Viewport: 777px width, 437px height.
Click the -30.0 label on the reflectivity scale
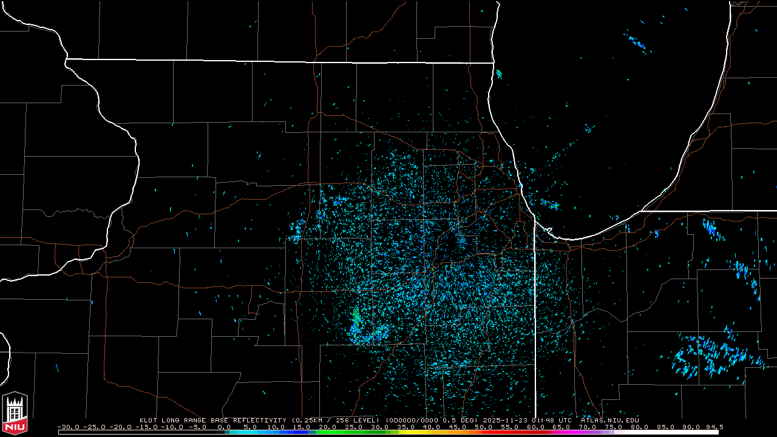69,427
